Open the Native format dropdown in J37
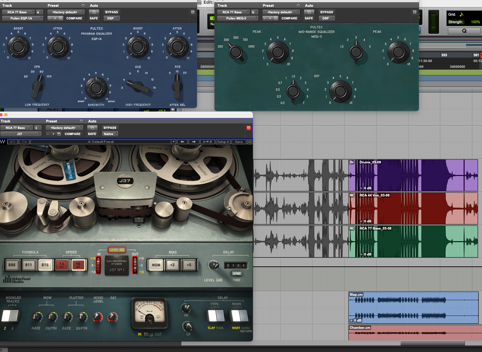Screen dimensions: 482x352 (x=110, y=134)
